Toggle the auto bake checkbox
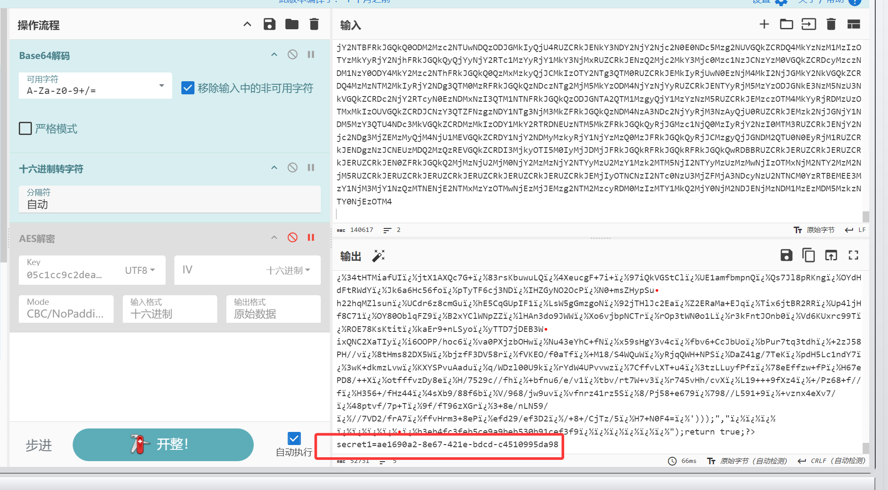 (x=294, y=438)
